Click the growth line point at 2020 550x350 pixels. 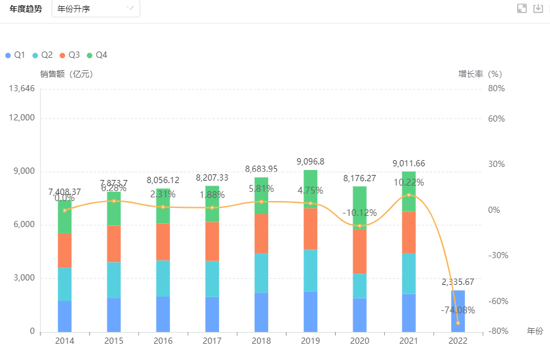click(359, 226)
